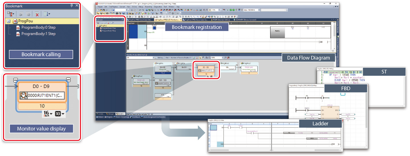This screenshot has width=410, height=156.
Task: Click the Setting... button in Data Flow toolbar
Action: click(160, 58)
